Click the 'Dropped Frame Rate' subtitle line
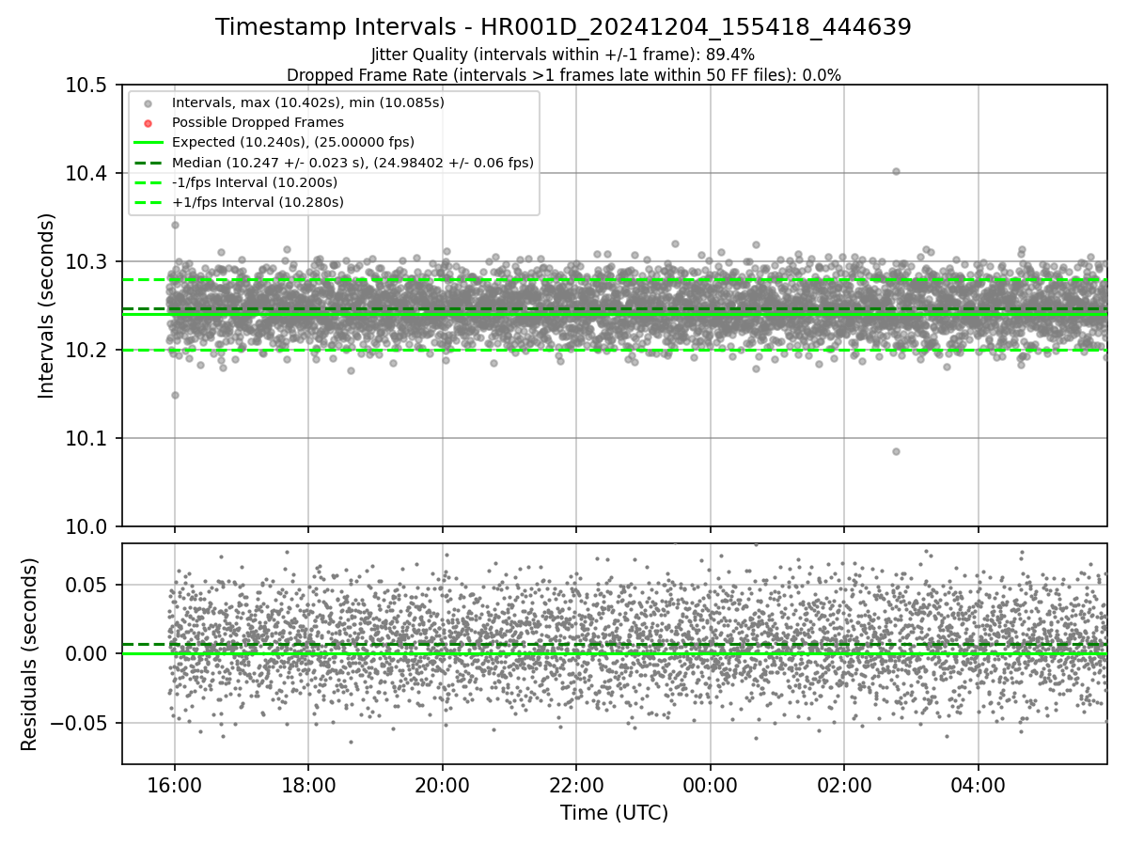 (x=563, y=74)
